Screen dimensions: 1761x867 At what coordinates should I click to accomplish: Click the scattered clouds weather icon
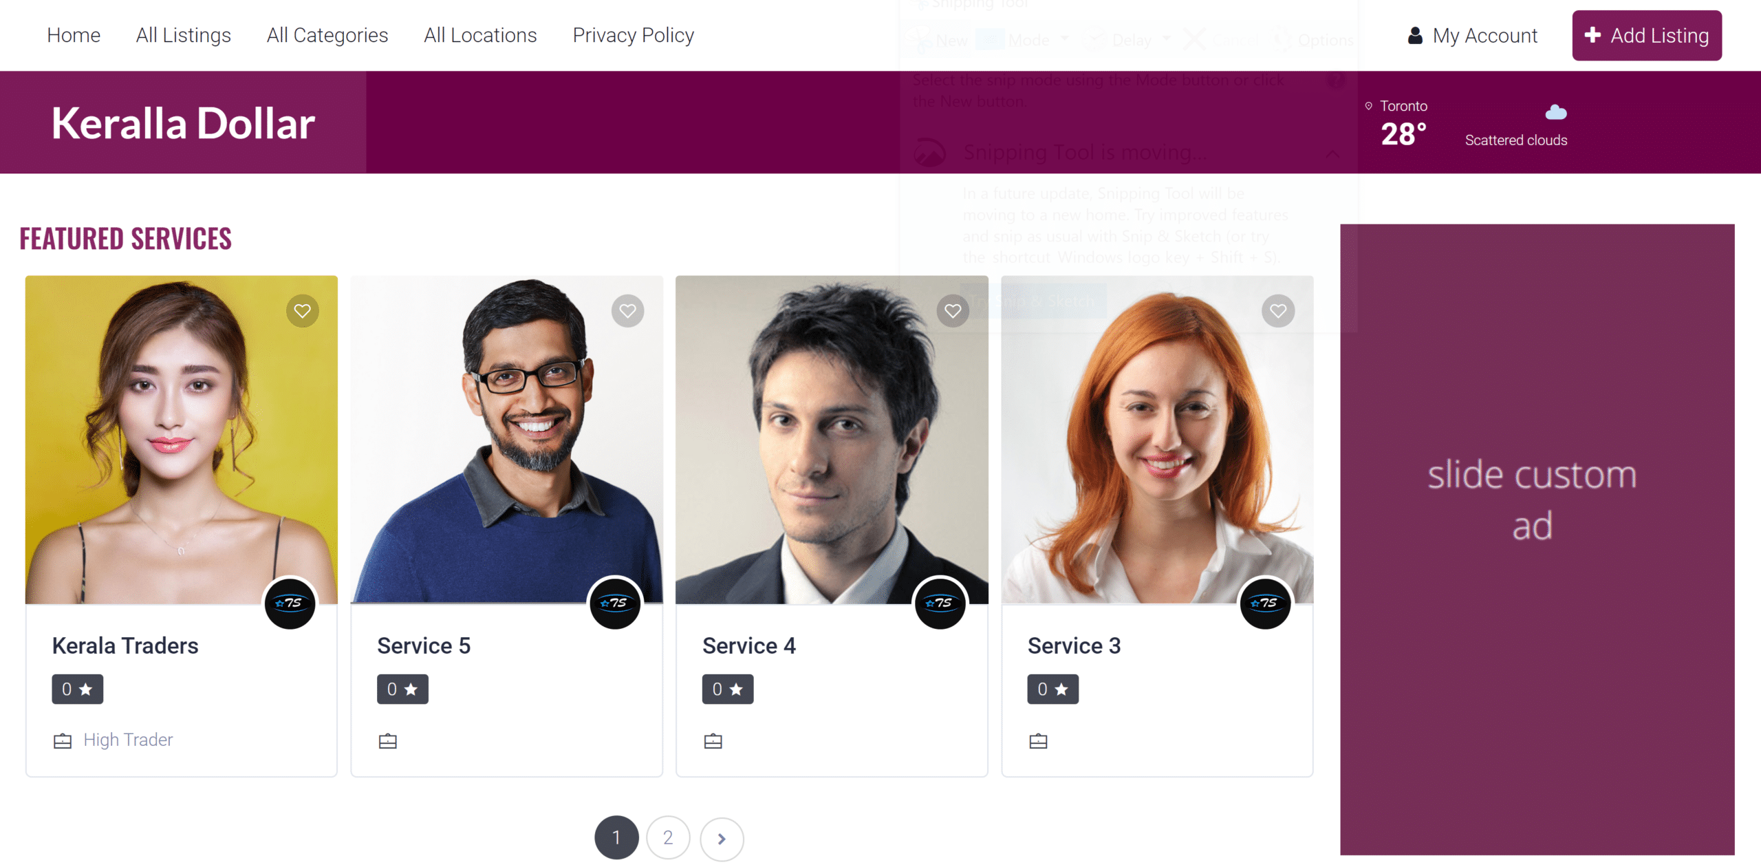1556,112
